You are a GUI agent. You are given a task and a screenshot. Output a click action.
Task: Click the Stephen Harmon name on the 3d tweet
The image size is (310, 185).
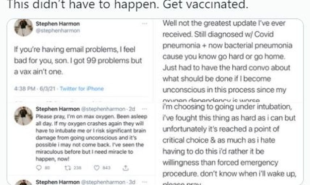tap(58, 182)
